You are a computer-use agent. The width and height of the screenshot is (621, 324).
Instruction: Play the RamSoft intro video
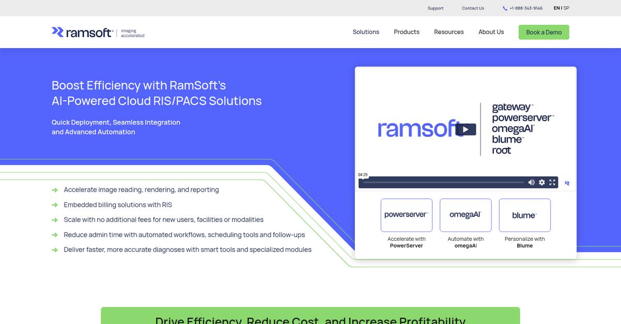click(x=465, y=130)
